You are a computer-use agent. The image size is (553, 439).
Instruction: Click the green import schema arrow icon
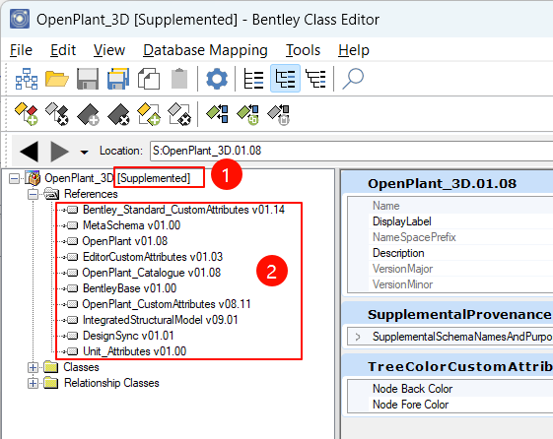217,114
